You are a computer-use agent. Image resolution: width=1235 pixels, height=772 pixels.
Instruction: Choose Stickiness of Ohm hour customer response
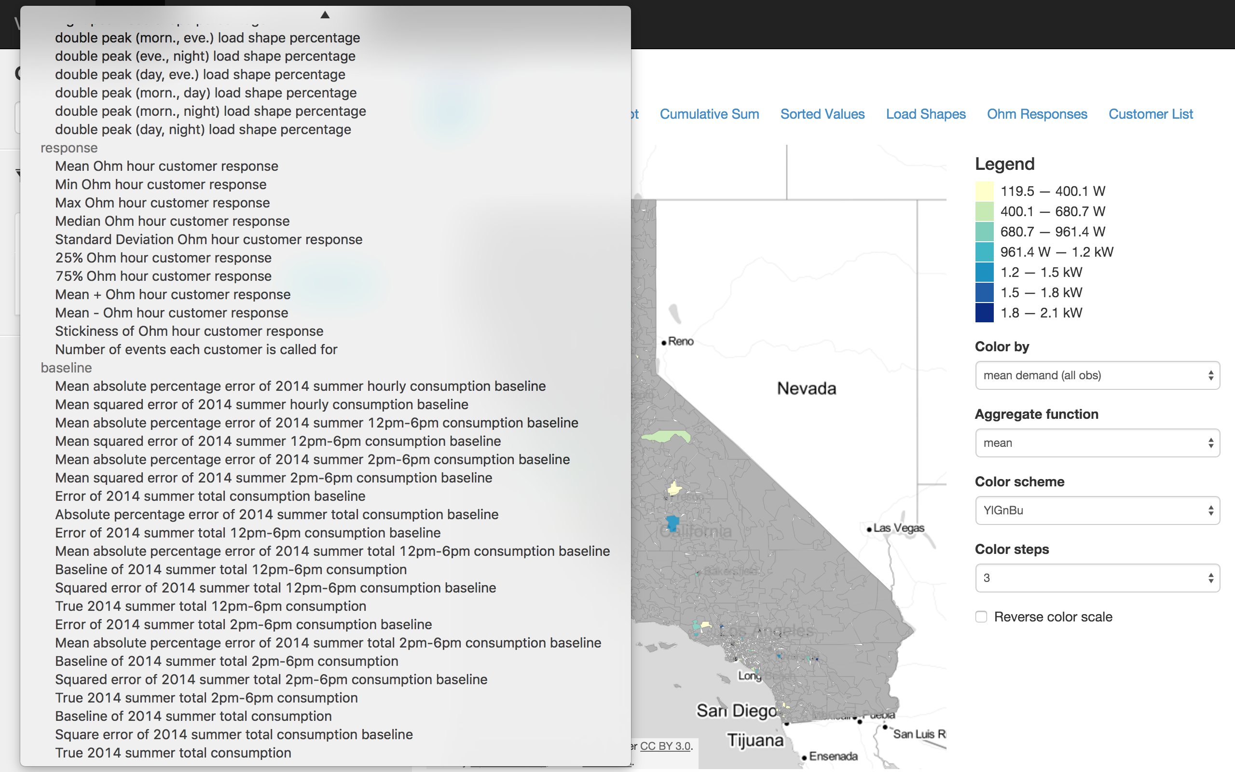coord(189,331)
